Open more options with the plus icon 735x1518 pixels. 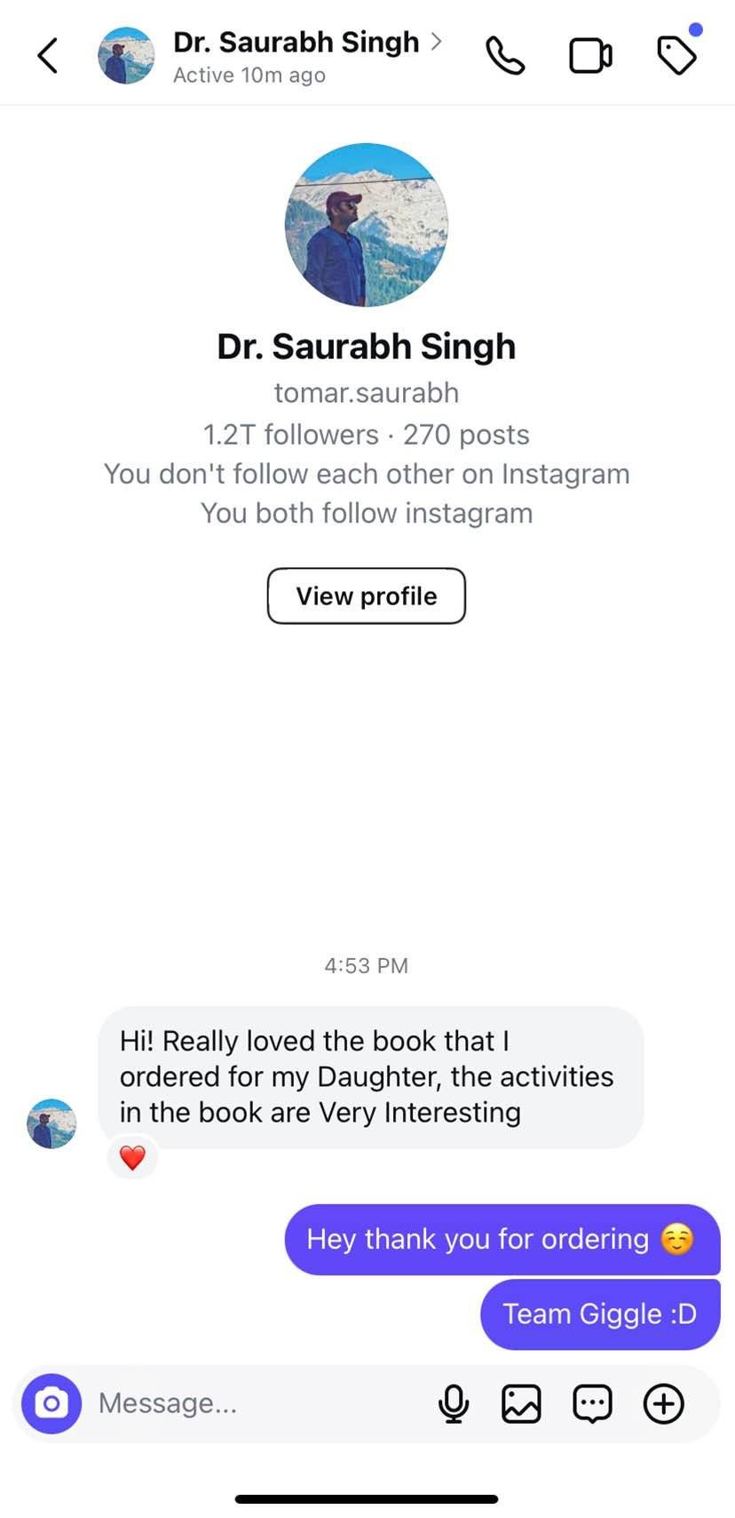pos(663,1404)
